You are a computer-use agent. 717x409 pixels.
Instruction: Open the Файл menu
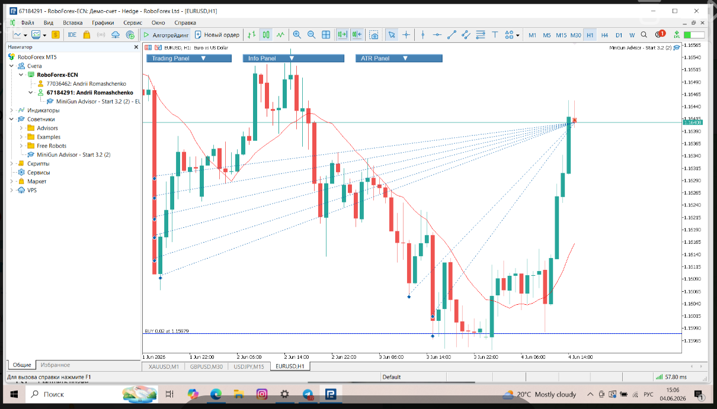tap(27, 22)
